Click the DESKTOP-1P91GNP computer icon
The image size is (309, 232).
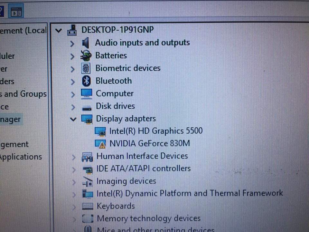(x=72, y=30)
